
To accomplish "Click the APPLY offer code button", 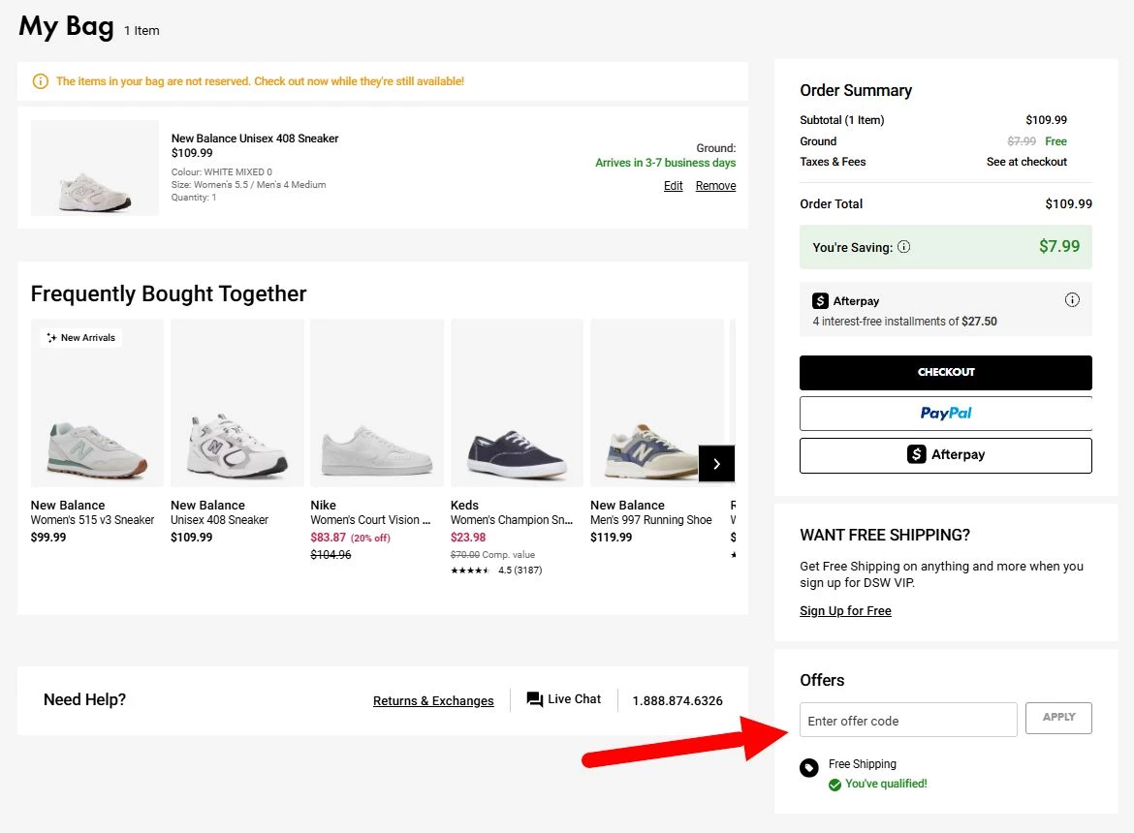I will (x=1058, y=718).
